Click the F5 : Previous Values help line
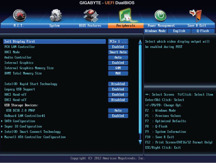 163,116
